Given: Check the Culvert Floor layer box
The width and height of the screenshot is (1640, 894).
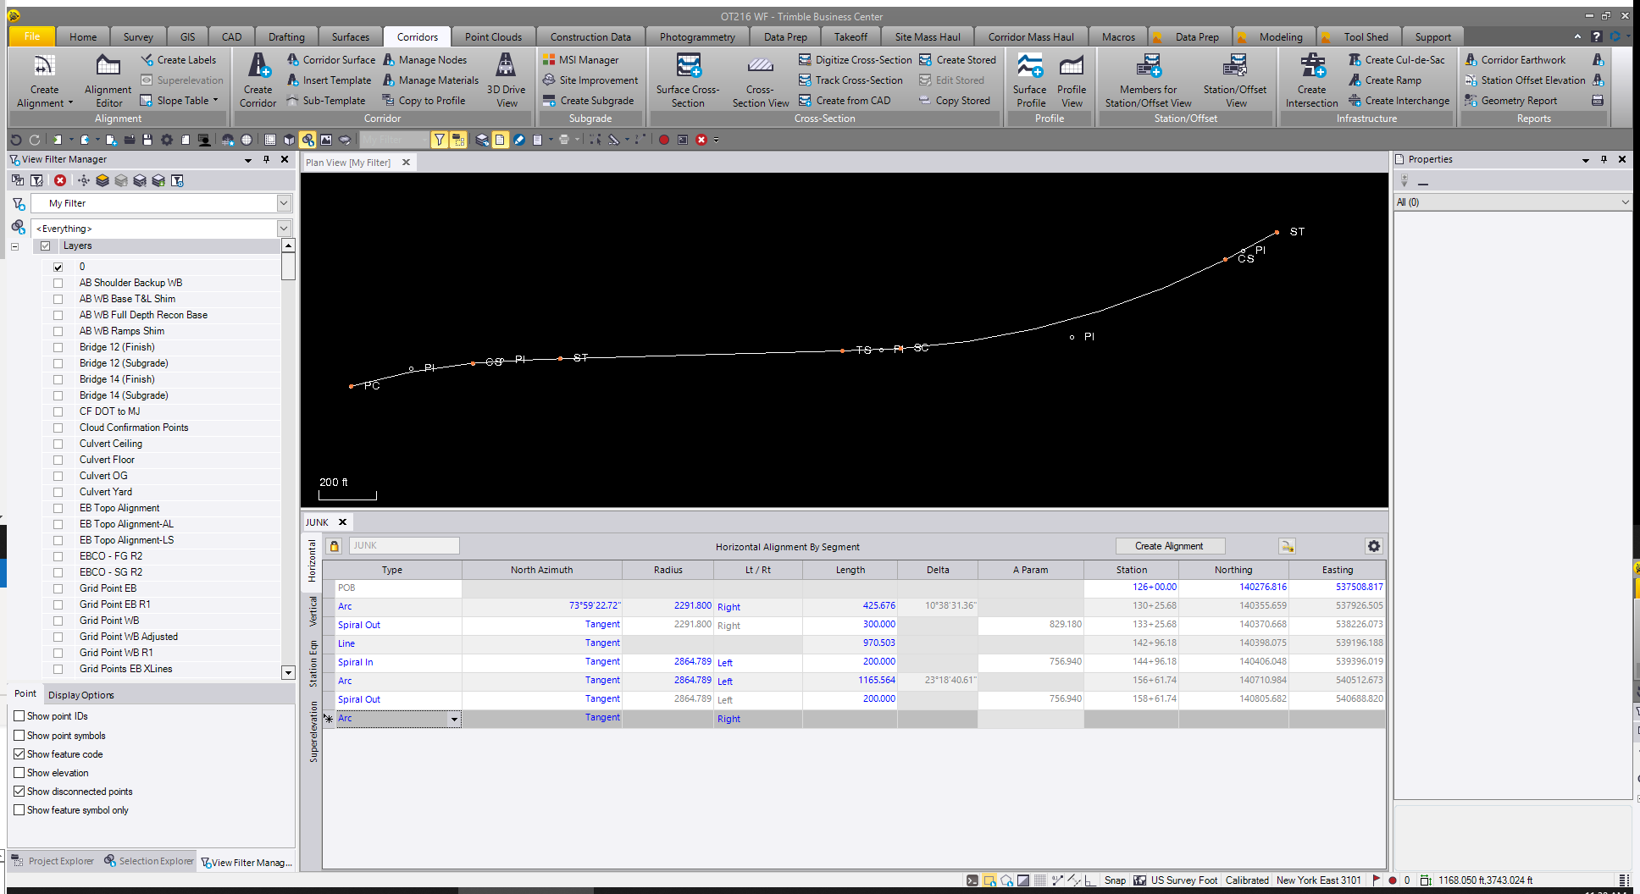Looking at the screenshot, I should tap(58, 461).
